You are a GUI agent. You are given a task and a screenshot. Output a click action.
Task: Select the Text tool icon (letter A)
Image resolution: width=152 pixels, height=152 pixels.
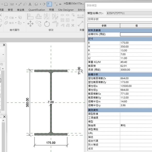point(30,4)
